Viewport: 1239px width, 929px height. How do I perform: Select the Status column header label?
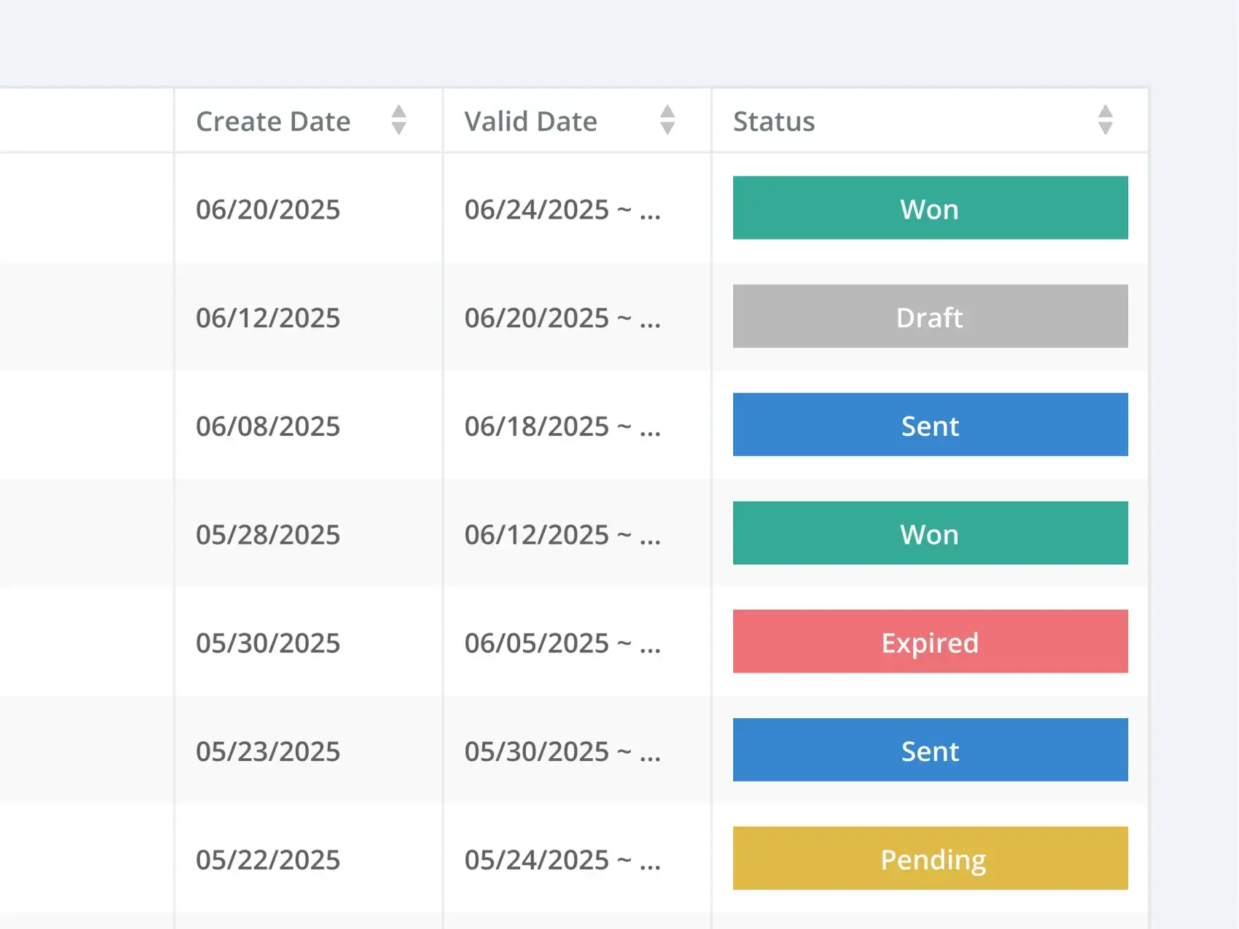tap(774, 121)
